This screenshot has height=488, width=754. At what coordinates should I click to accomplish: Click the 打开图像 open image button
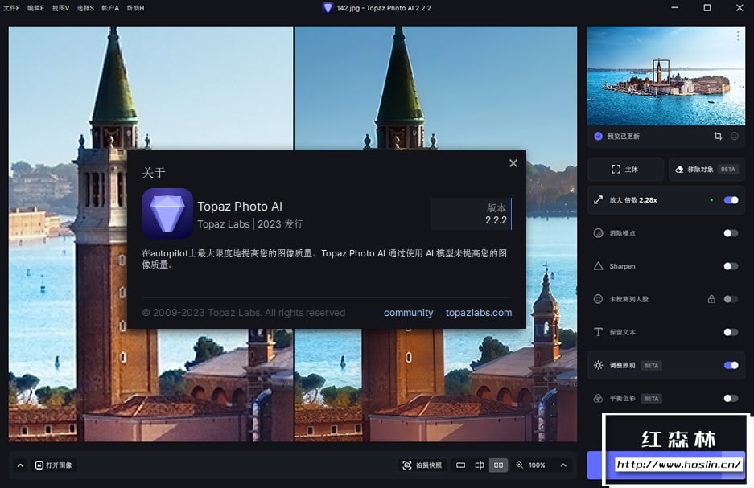53,465
